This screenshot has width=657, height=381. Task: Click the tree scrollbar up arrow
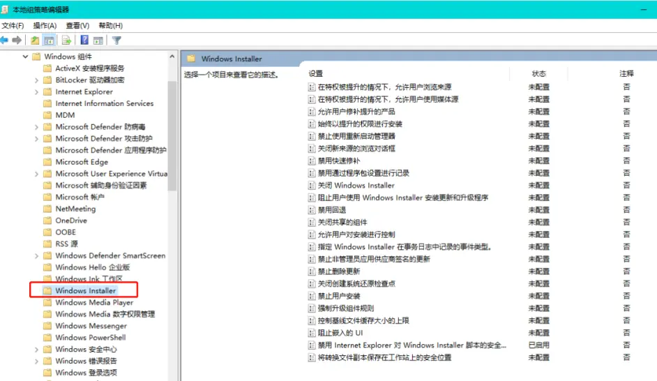point(172,56)
